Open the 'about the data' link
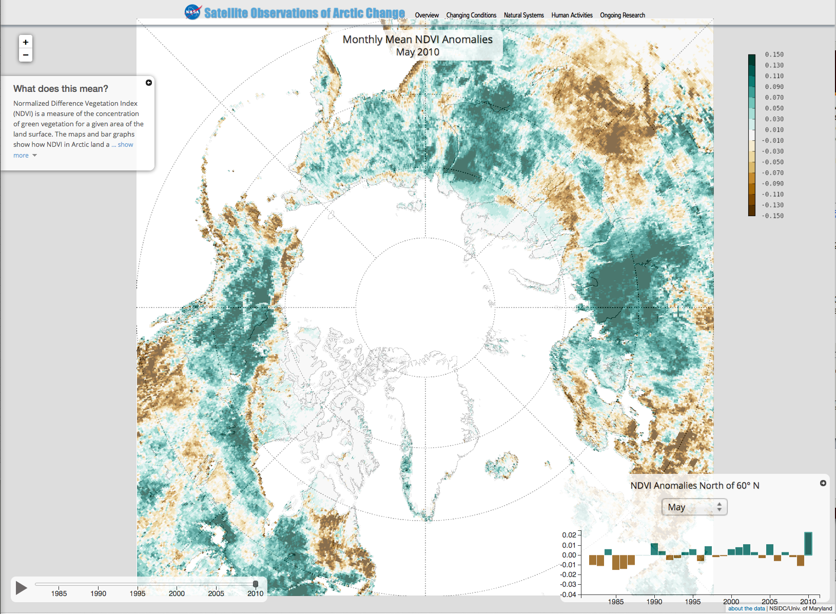Image resolution: width=836 pixels, height=614 pixels. click(x=746, y=608)
